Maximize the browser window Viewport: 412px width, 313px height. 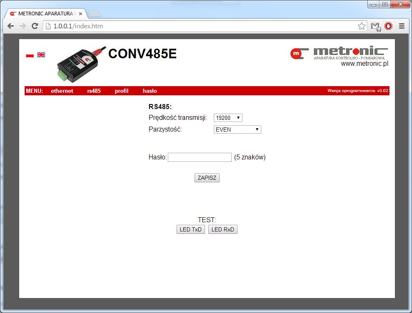coord(385,5)
